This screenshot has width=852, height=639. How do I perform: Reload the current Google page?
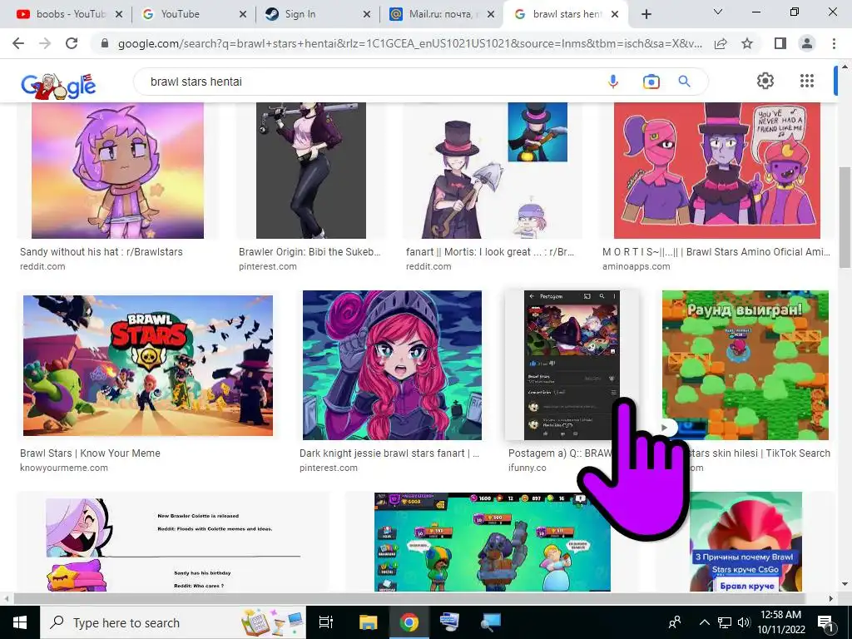[x=72, y=43]
